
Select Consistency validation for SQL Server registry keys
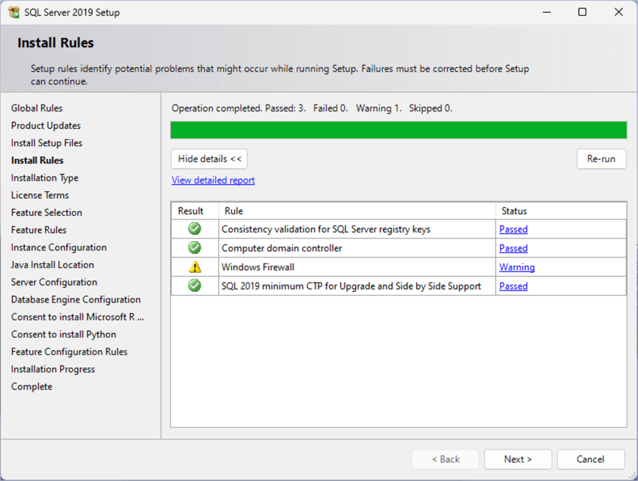(x=326, y=230)
